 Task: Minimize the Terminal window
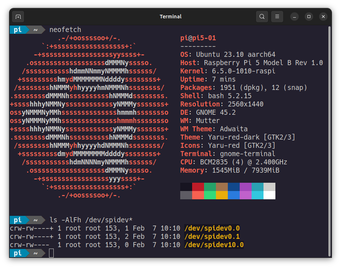[x=294, y=17]
